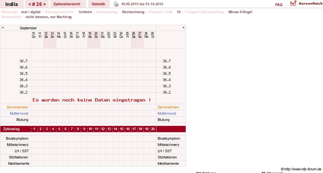Click the date column 19. Sa
This screenshot has width=323, height=173.
coord(90,35)
